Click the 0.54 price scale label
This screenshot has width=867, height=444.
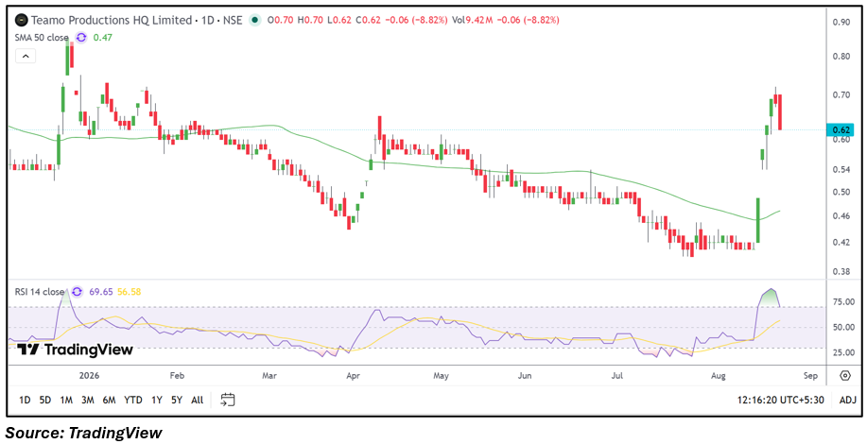click(x=841, y=169)
